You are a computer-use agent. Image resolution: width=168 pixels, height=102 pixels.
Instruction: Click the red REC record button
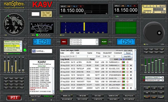(64, 42)
